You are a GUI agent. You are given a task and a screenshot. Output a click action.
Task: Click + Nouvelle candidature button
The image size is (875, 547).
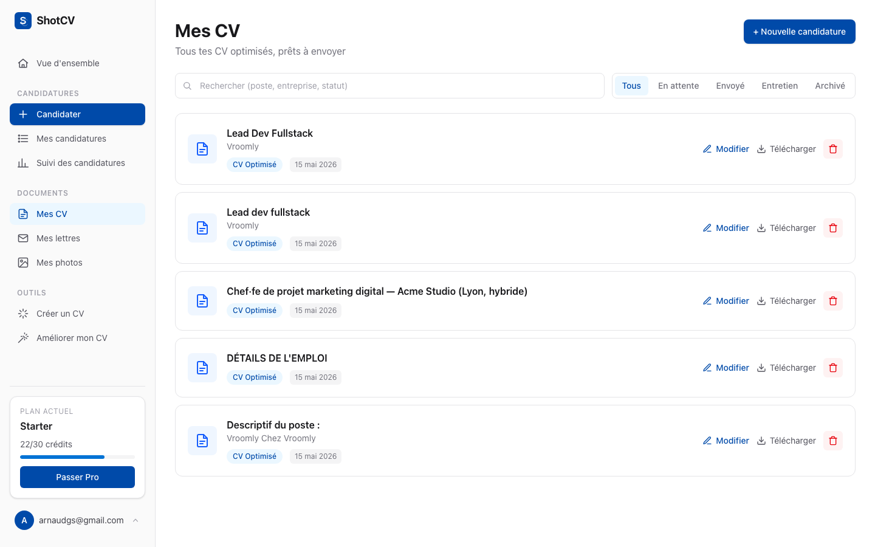click(800, 32)
